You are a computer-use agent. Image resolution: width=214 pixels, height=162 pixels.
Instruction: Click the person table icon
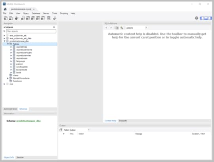[14, 64]
